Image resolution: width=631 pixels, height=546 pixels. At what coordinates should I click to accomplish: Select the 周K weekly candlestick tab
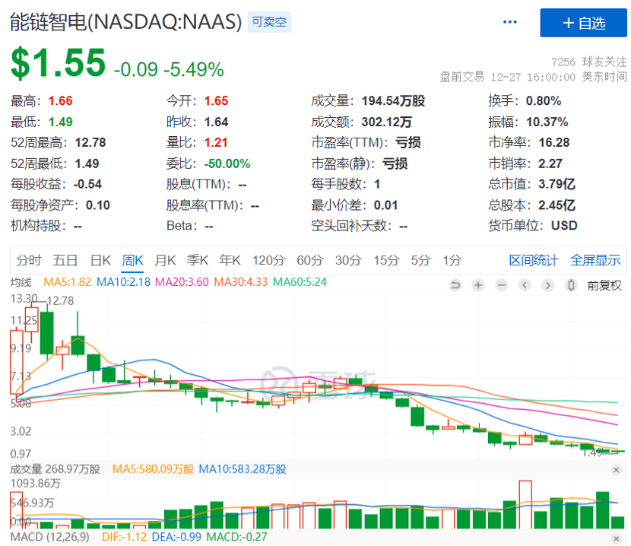click(x=132, y=261)
